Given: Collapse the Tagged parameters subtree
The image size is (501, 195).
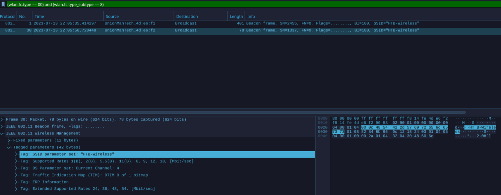Looking at the screenshot, I should (x=9, y=147).
